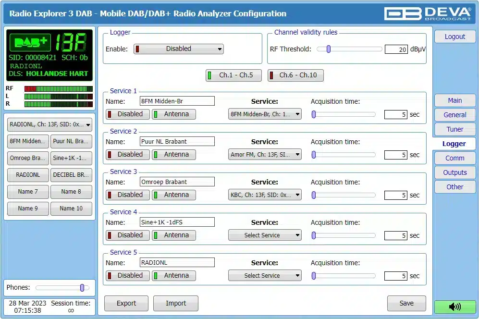Click the Export button
This screenshot has height=319, width=479.
point(126,303)
